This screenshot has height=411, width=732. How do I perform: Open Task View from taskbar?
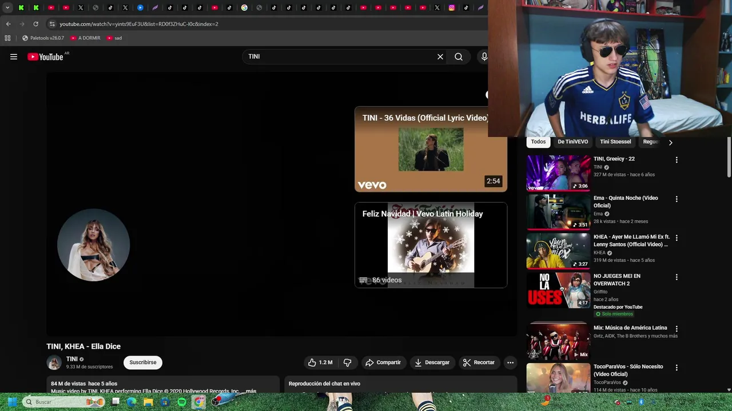pos(116,402)
